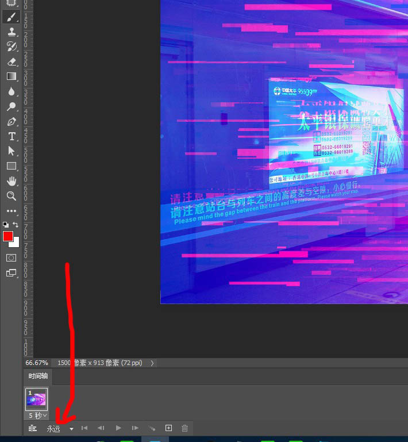The image size is (408, 442).
Task: Select the Path Selection tool
Action: (x=11, y=151)
